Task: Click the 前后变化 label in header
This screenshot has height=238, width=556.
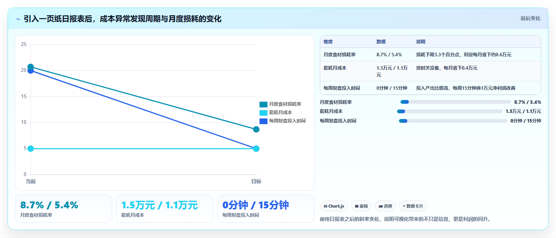Action: point(530,19)
